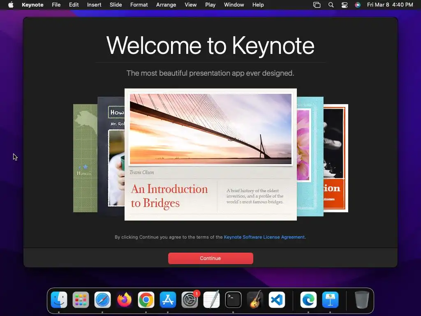Open the Keynote application menu
Image resolution: width=421 pixels, height=316 pixels.
click(32, 5)
